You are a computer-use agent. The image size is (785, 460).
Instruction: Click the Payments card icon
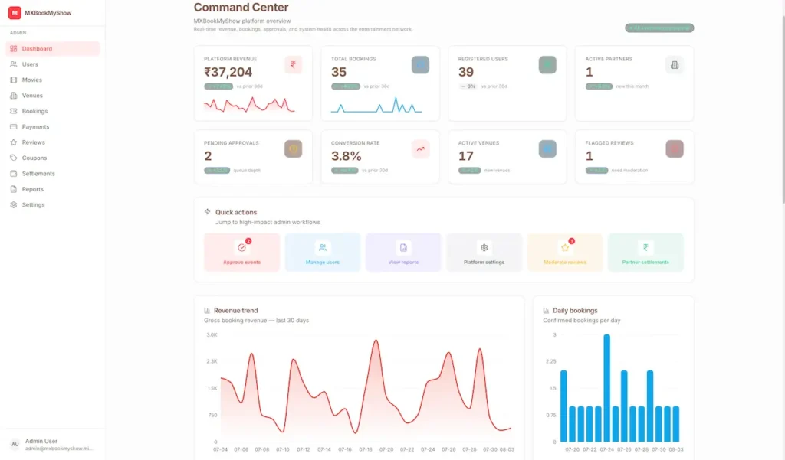14,126
